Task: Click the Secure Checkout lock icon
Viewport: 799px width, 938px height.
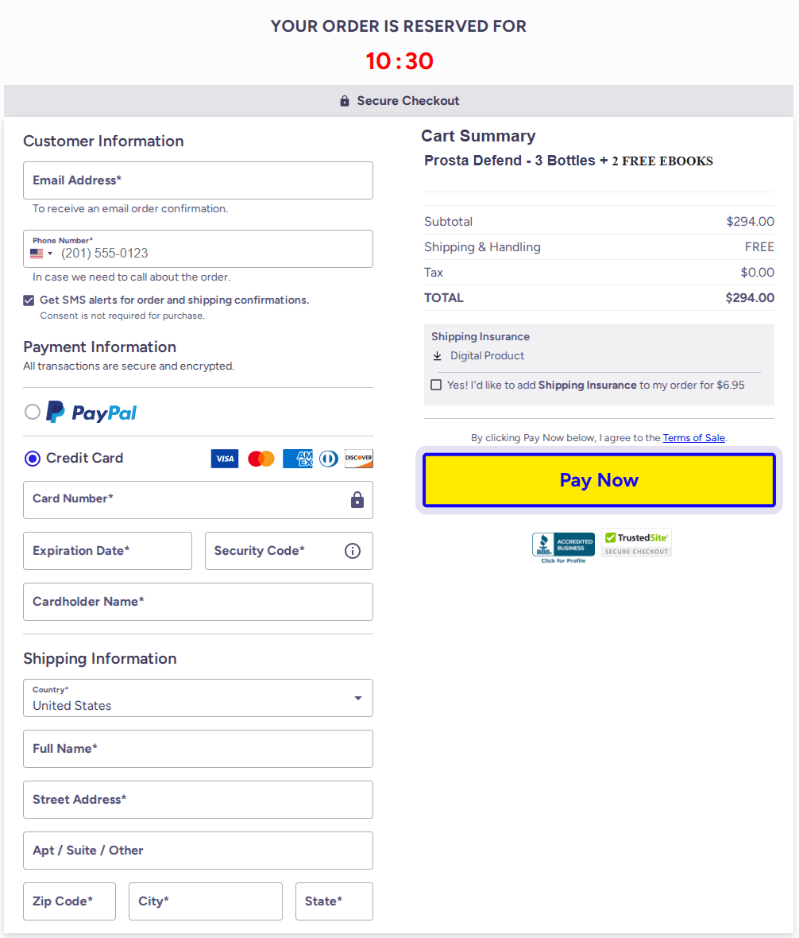Action: (344, 100)
